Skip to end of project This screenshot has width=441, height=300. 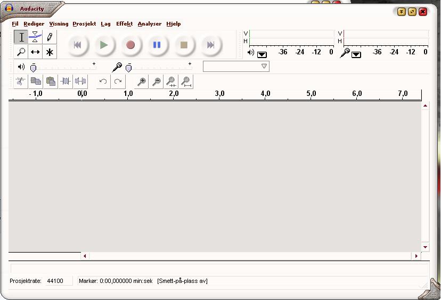[210, 45]
